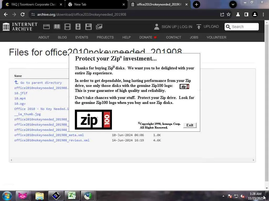
Task: Click the Windows Start orb
Action: (x=7, y=196)
